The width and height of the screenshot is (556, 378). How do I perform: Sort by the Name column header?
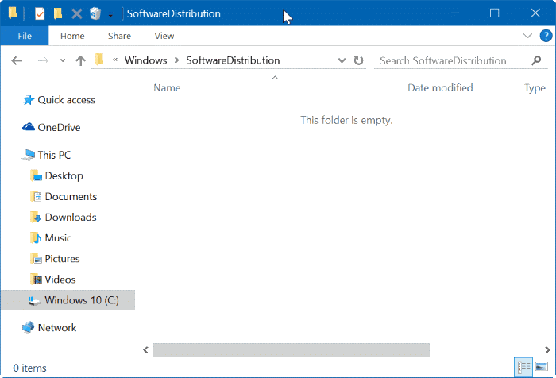click(167, 87)
